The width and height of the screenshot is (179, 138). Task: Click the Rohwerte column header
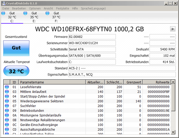157,82
